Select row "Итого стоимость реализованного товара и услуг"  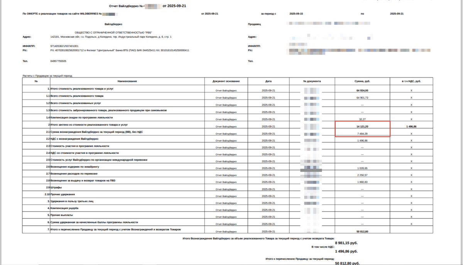[x=228, y=89]
